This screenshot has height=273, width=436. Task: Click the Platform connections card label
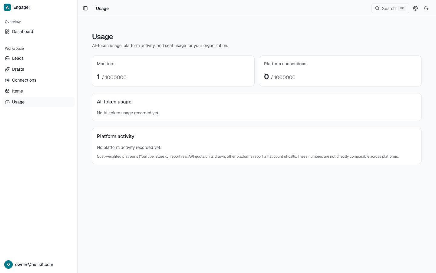(285, 64)
